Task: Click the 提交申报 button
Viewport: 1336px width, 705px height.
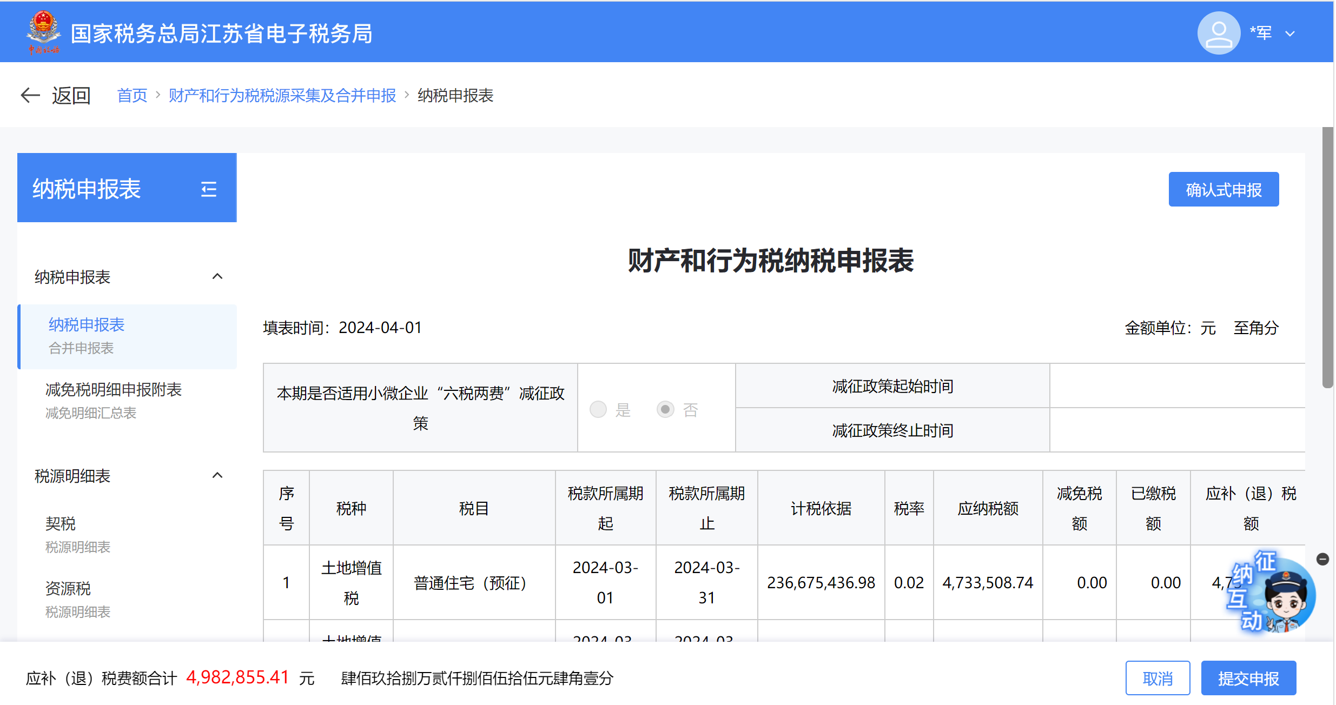Action: click(x=1248, y=678)
